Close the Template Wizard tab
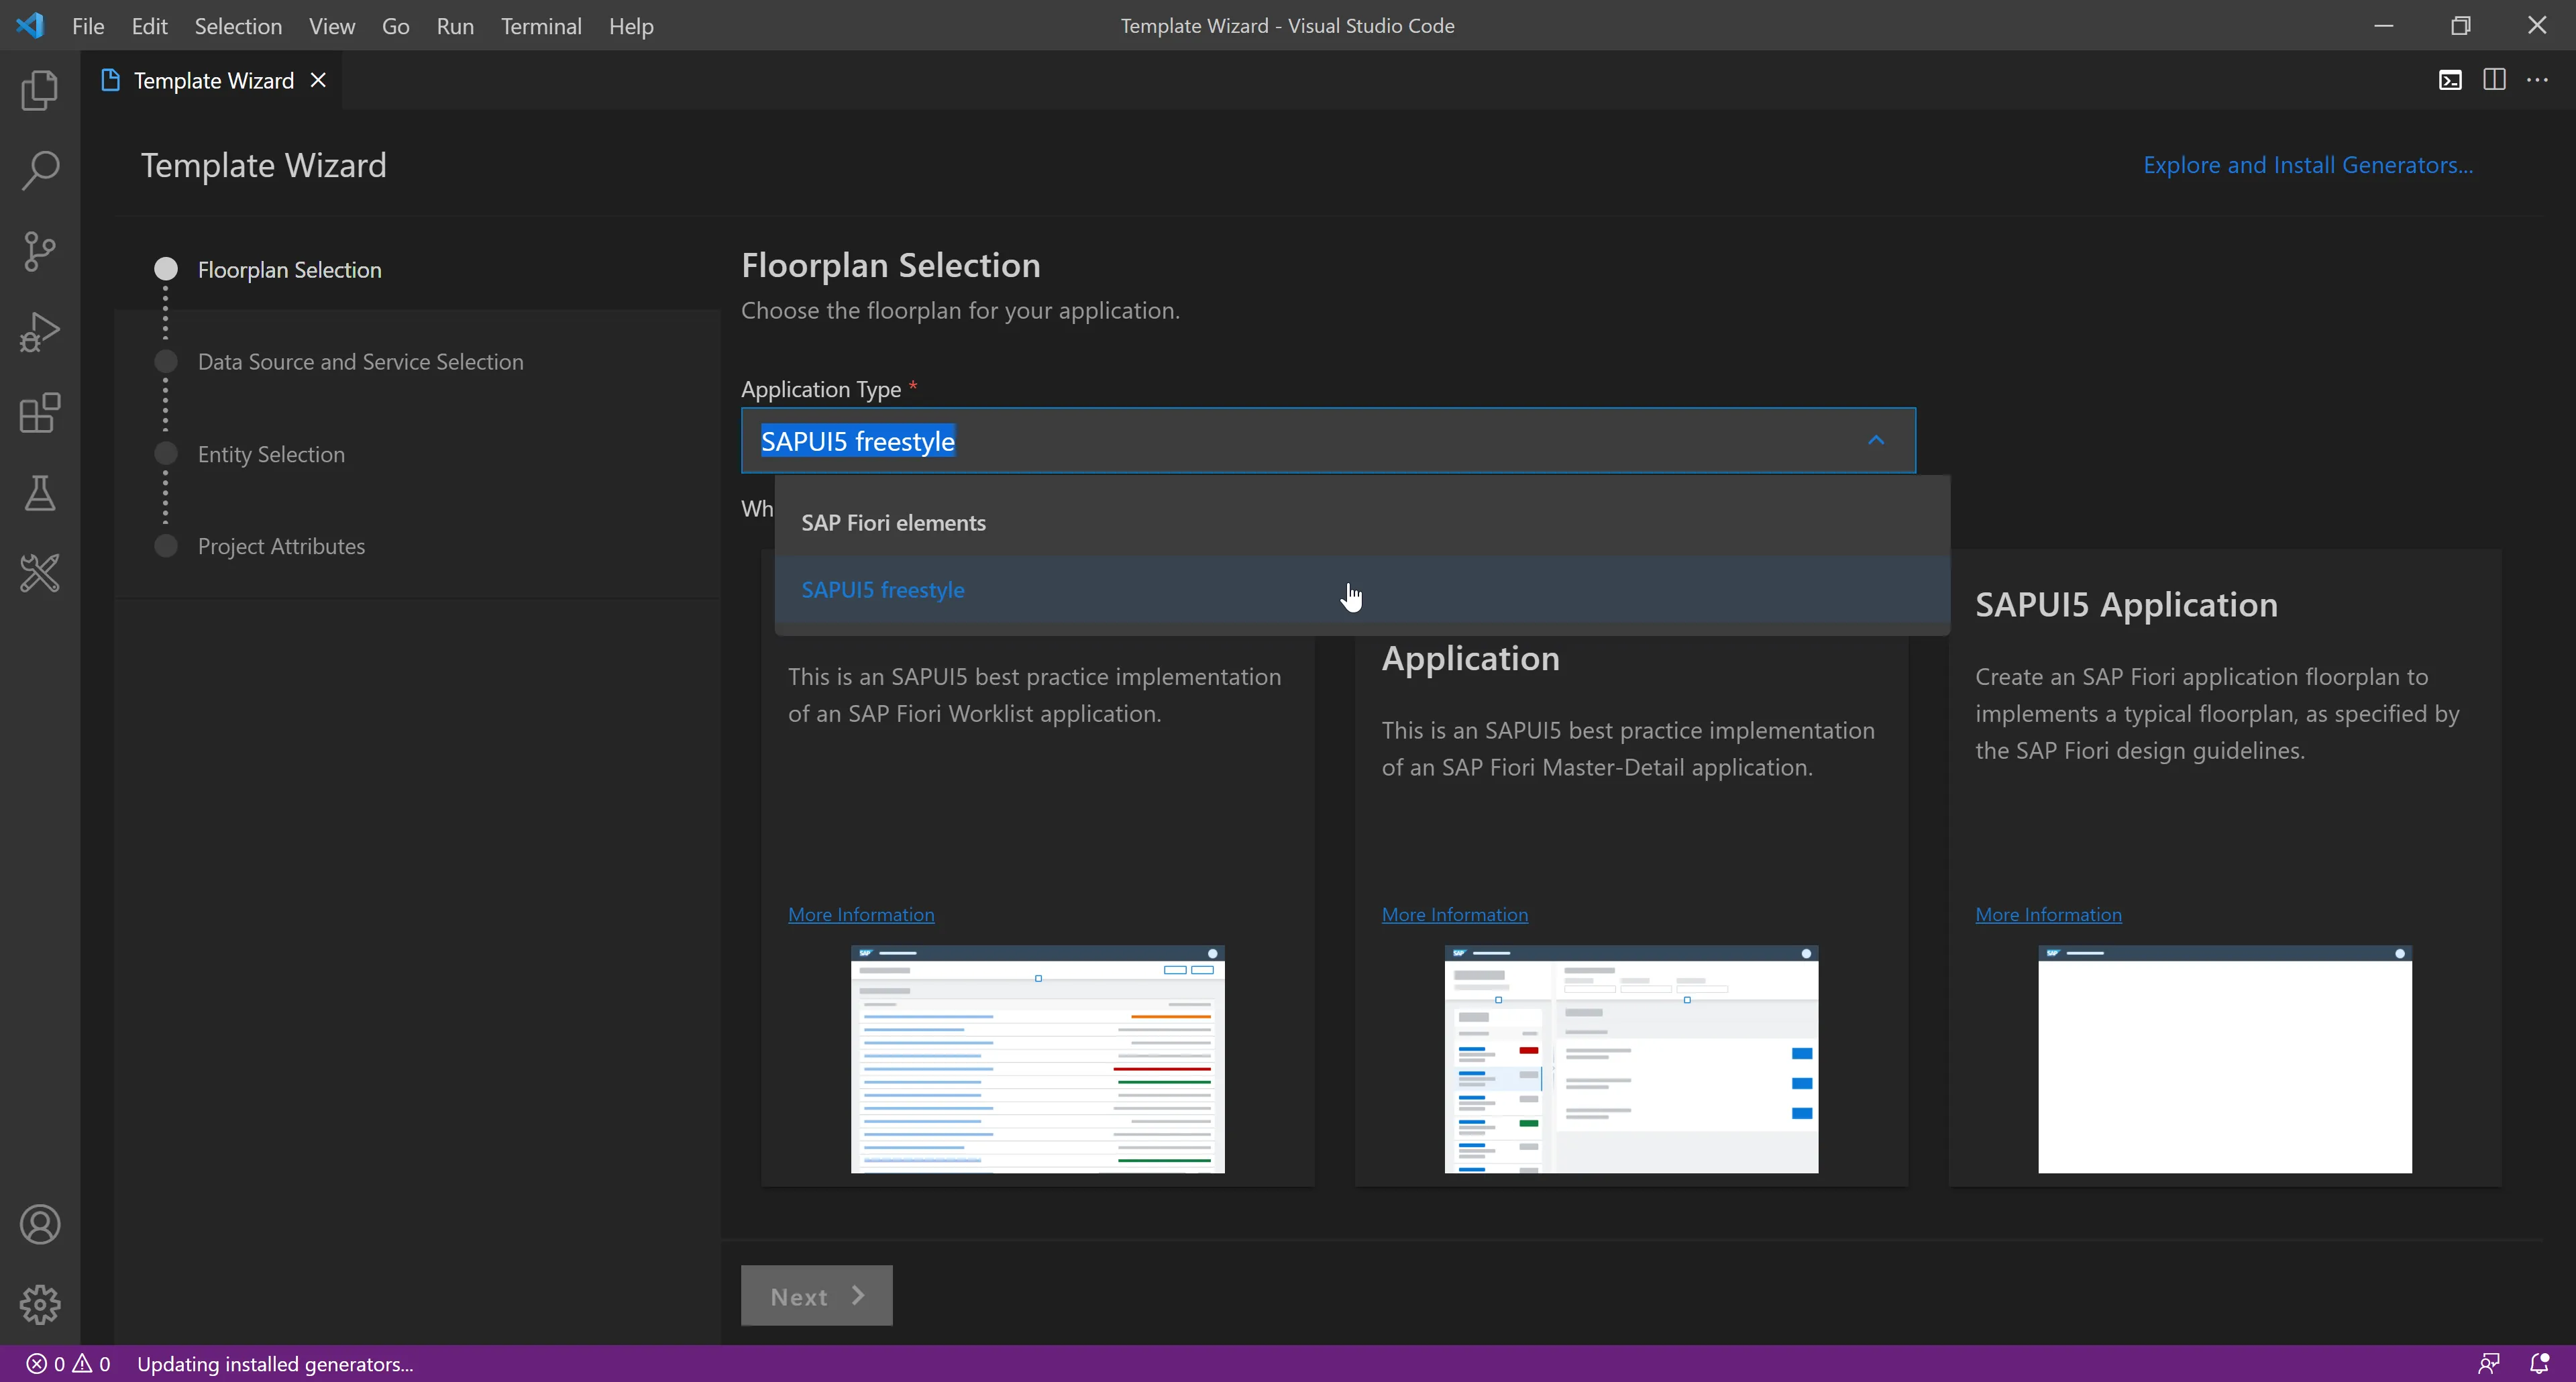2576x1382 pixels. (x=318, y=80)
